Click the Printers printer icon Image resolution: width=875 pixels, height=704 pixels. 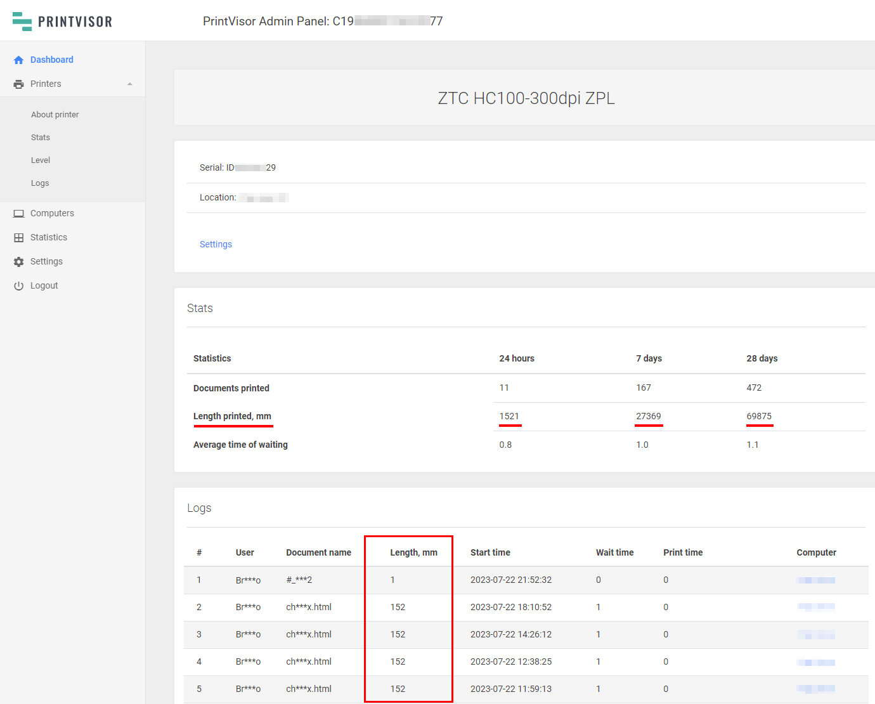point(18,84)
